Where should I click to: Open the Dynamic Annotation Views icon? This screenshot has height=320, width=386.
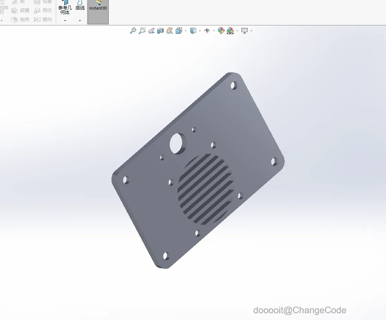[x=170, y=31]
